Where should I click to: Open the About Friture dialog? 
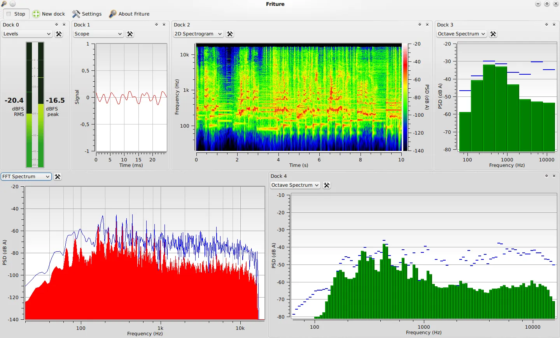point(129,14)
